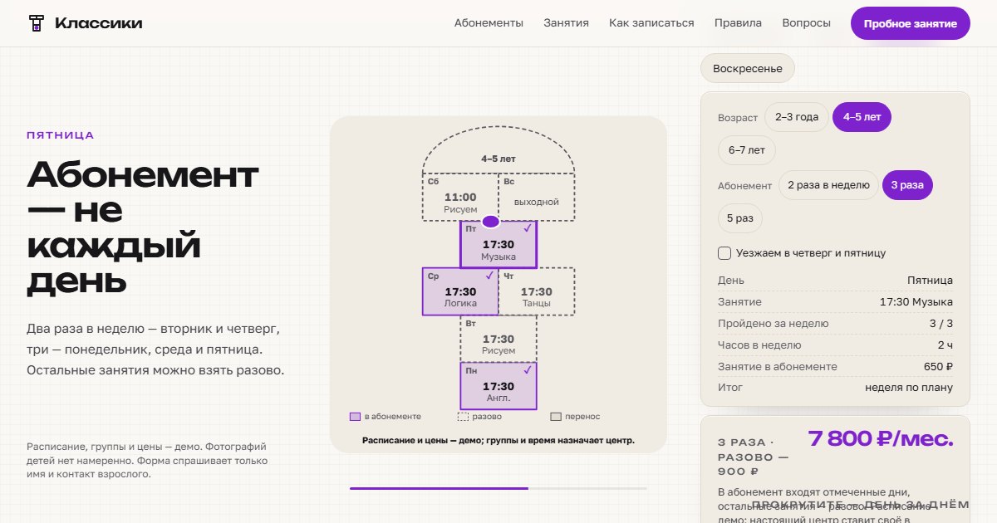This screenshot has height=523, width=997.
Task: Select the Wednesday 17:30 Логика cell
Action: pyautogui.click(x=460, y=291)
